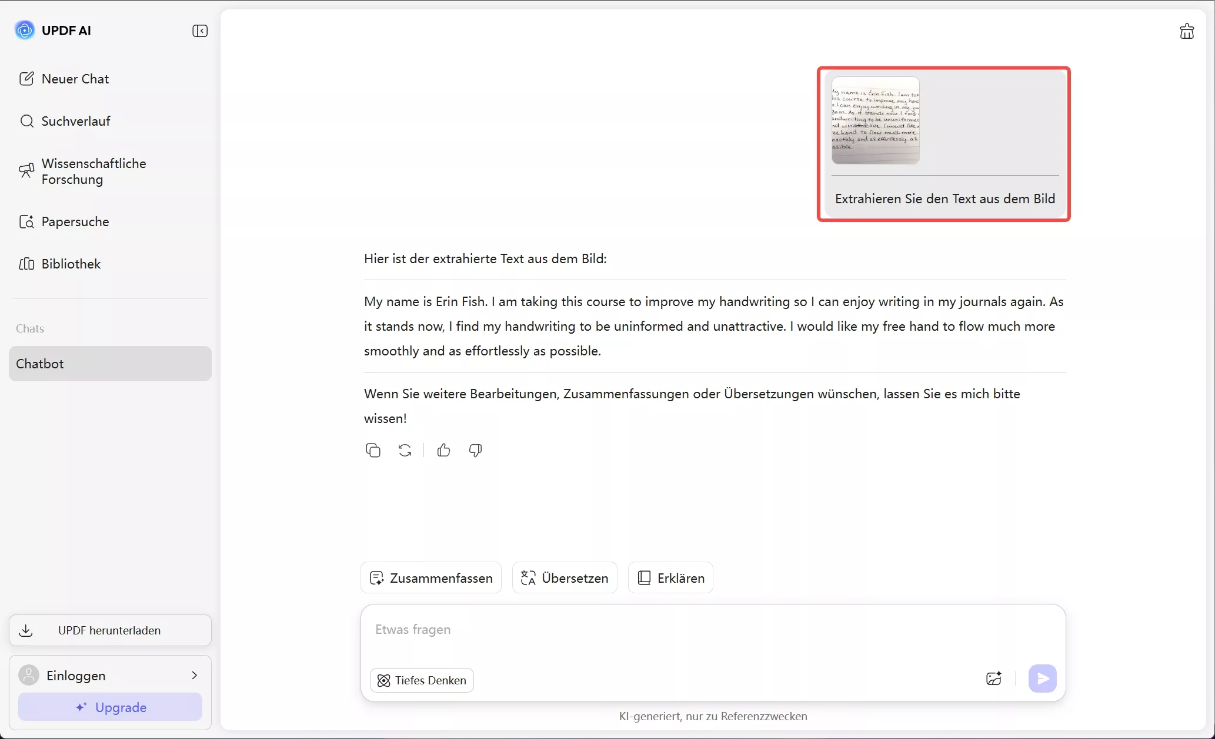
Task: Give the response a thumbs down
Action: (x=475, y=450)
